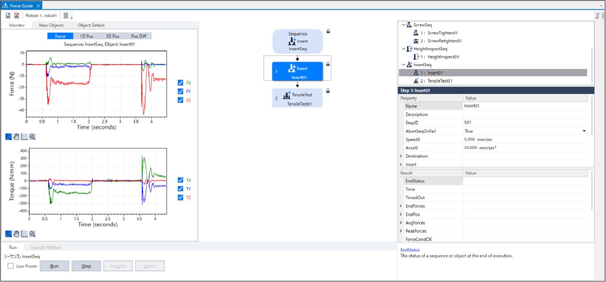Click the axis range tool under Torque graph
The image size is (606, 282).
24,234
